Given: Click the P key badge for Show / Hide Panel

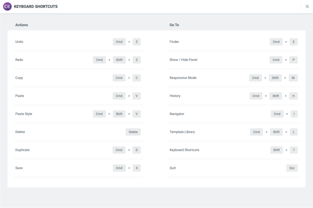Looking at the screenshot, I should (293, 60).
